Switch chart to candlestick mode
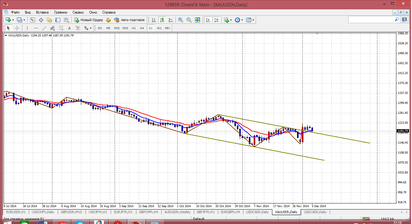 (x=162, y=20)
